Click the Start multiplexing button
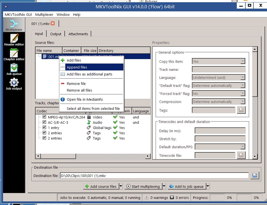Viewport: 267px width, 205px height. (x=144, y=186)
